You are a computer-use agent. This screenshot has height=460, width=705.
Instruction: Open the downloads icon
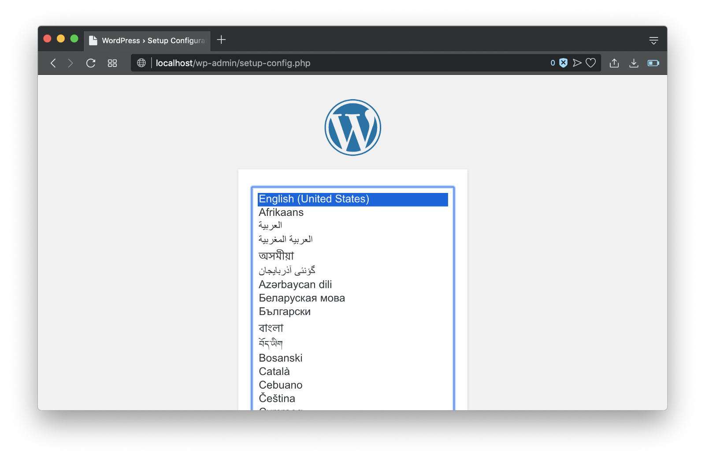point(634,63)
